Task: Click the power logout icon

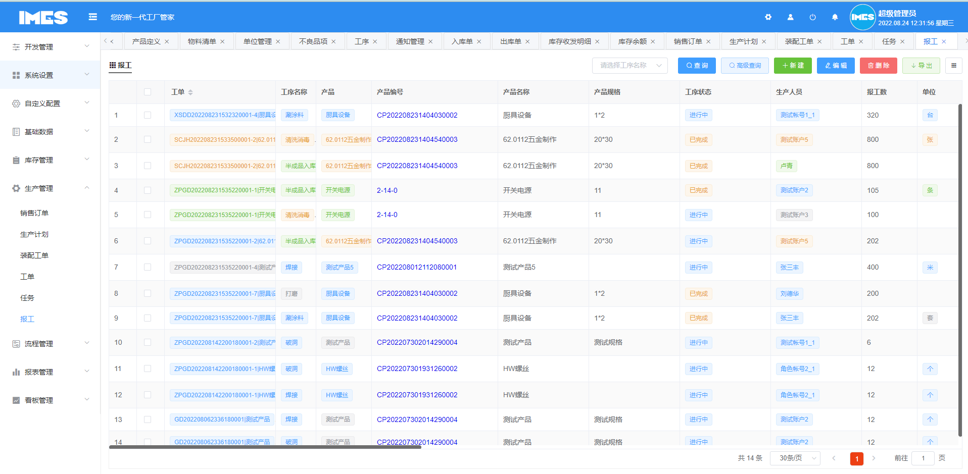Action: pos(812,17)
